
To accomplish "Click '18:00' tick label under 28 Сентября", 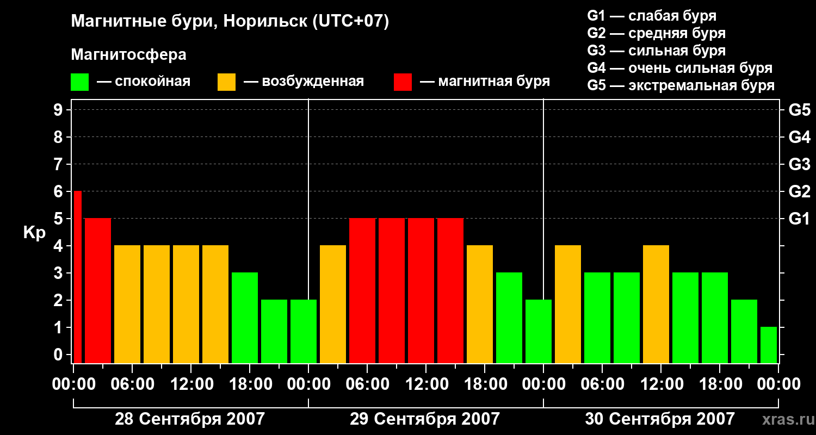I will tap(250, 384).
